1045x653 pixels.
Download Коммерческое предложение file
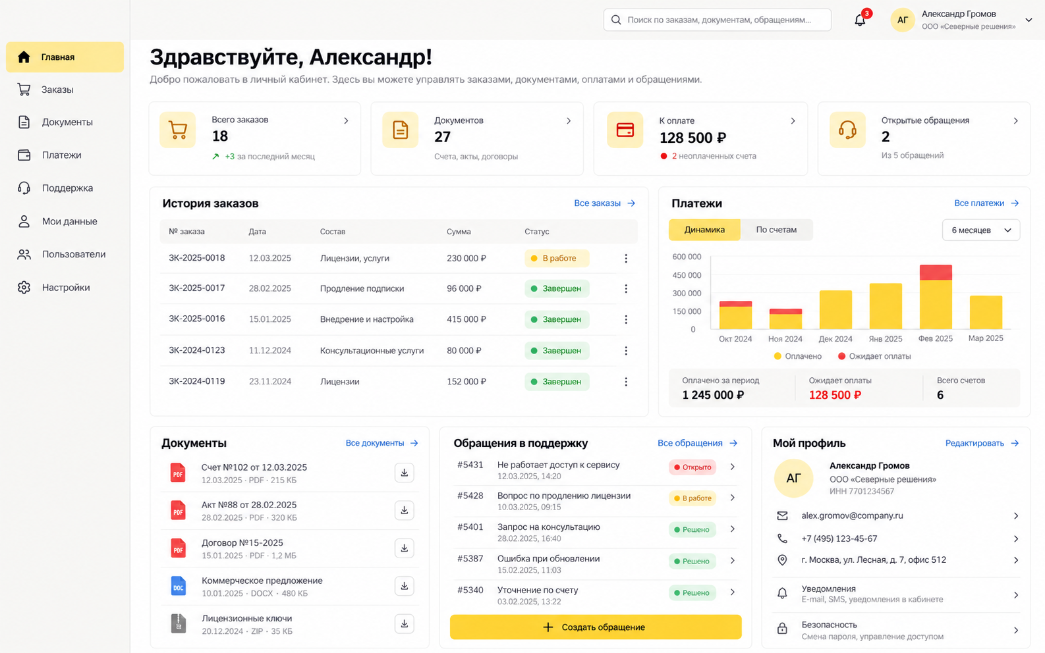(x=405, y=586)
